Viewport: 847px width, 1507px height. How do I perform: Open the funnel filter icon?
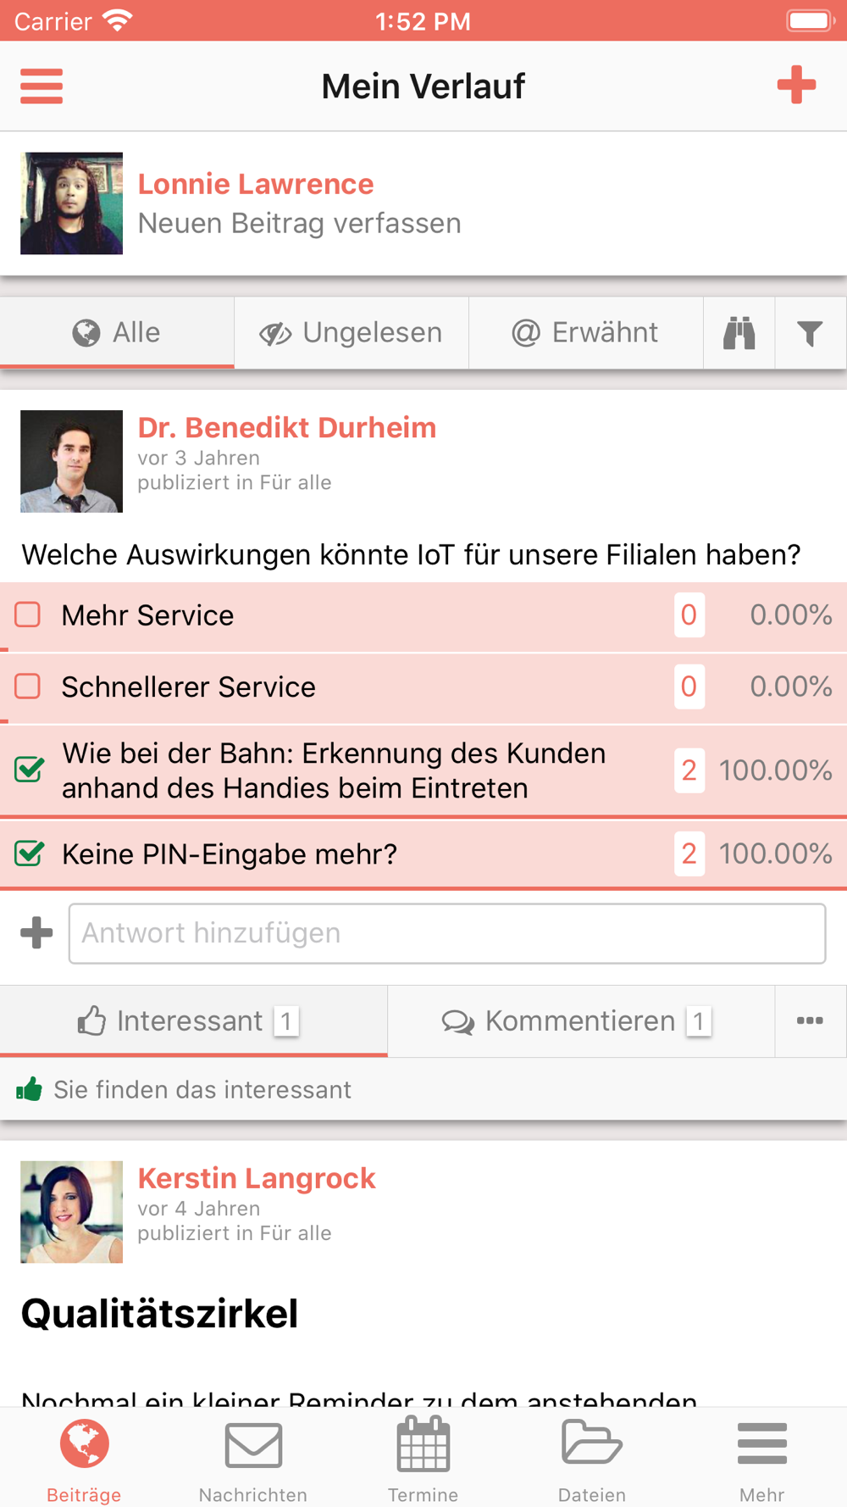coord(810,333)
